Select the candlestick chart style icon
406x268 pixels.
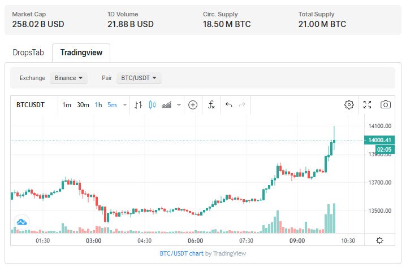tap(152, 105)
